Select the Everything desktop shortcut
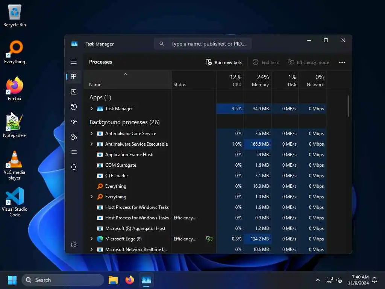Viewport: 385px width, 289px height. 15,52
